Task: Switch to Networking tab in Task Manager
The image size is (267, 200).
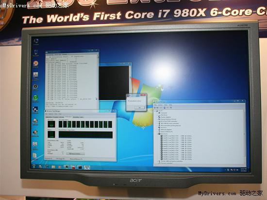Action: (x=76, y=117)
